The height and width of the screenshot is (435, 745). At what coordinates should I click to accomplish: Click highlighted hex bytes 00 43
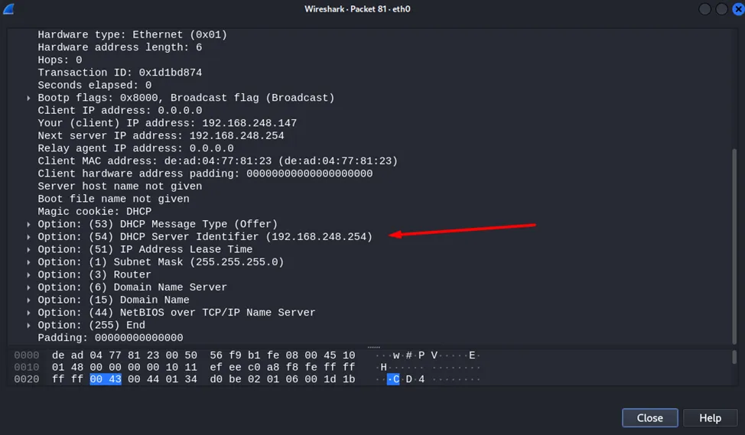pyautogui.click(x=106, y=380)
